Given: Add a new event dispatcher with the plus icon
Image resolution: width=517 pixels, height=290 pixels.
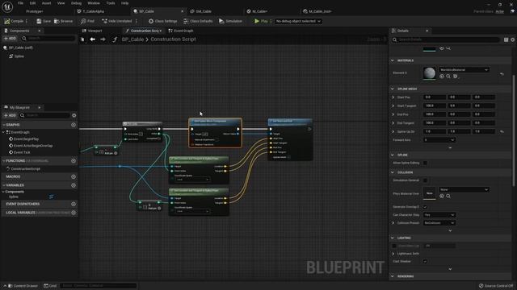Looking at the screenshot, I should pyautogui.click(x=74, y=204).
